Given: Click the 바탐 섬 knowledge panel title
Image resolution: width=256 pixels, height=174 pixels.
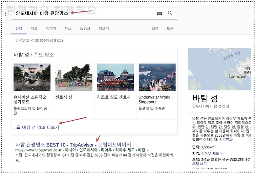Looking at the screenshot, I should pos(205,98).
